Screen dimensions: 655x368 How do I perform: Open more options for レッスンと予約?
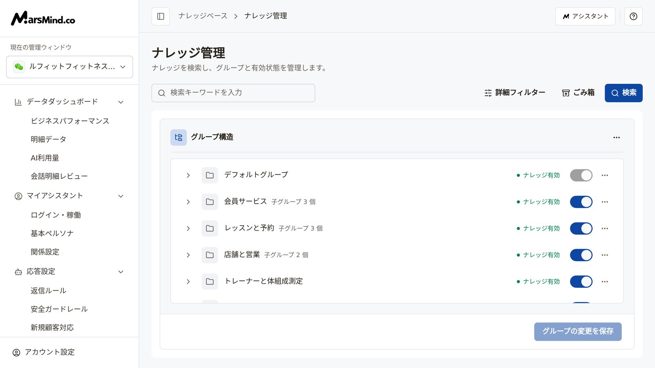(x=605, y=229)
